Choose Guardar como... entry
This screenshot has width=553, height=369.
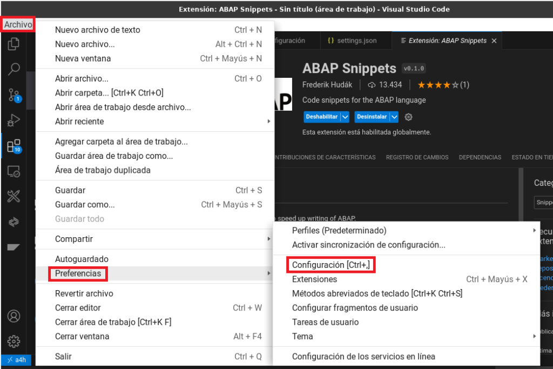(x=155, y=205)
